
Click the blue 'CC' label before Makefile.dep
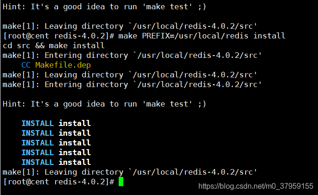pos(26,65)
